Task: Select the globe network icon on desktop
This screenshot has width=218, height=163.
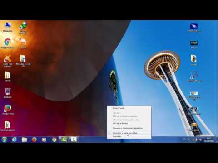Action: pyautogui.click(x=23, y=28)
